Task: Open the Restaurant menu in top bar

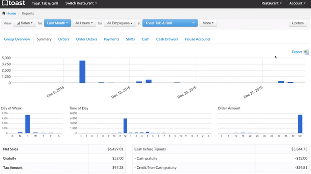Action: coord(271,3)
